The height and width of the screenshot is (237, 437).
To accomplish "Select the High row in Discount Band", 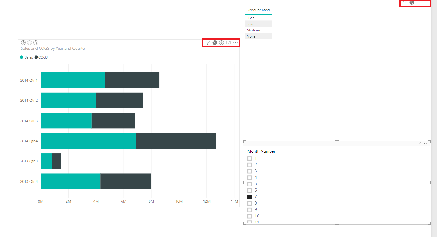I will pos(258,18).
